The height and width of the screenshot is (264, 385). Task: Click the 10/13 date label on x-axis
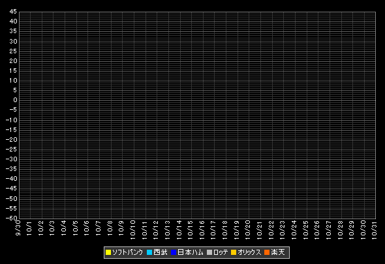(168, 230)
